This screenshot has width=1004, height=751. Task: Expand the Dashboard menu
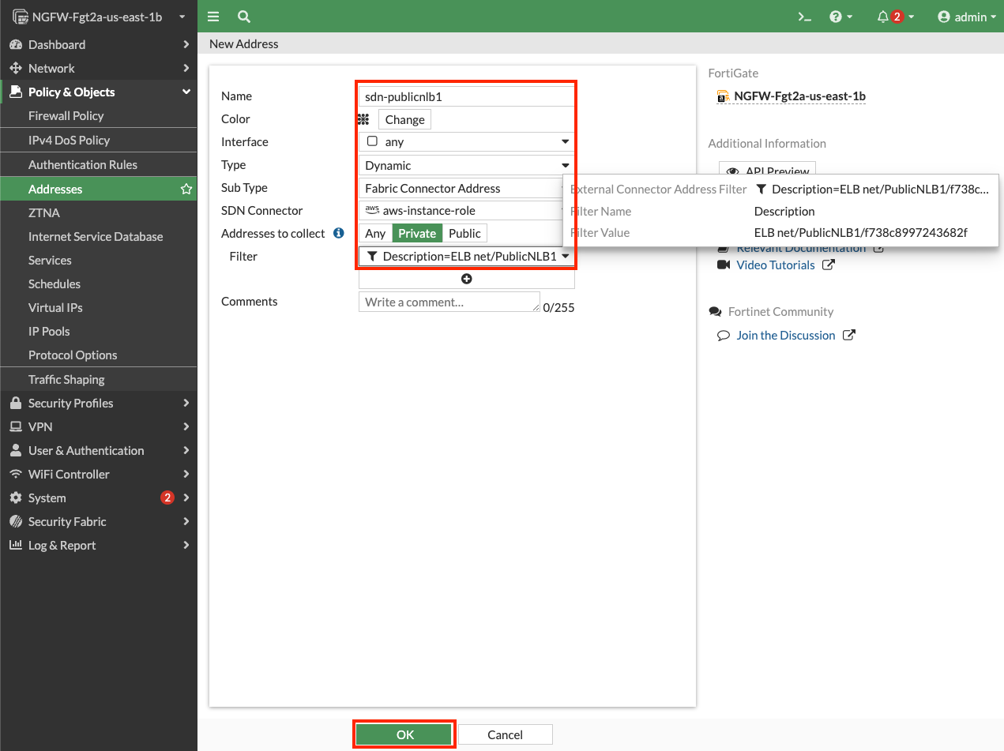(x=99, y=44)
